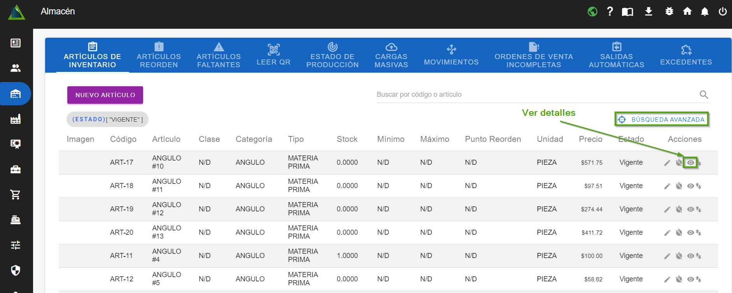Open the shopping cart sidebar section
732x293 pixels.
pyautogui.click(x=16, y=195)
